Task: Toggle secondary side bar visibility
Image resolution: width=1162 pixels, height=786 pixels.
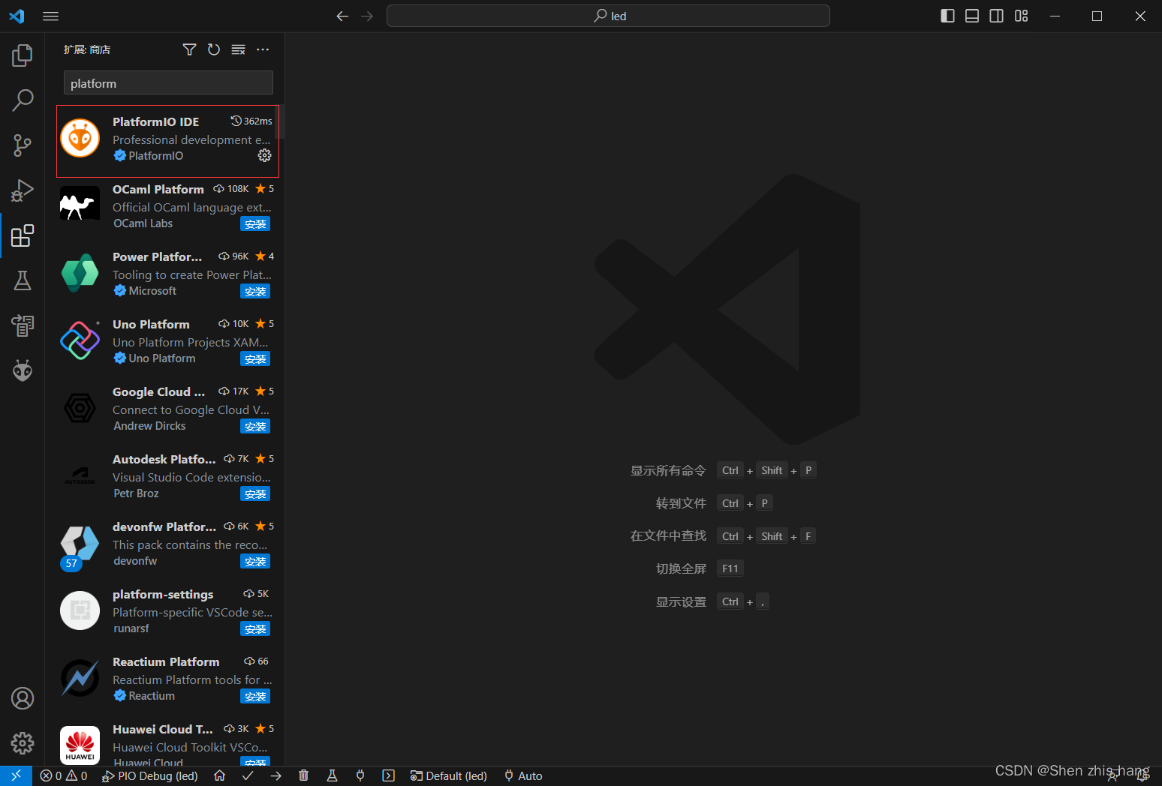Action: 997,16
